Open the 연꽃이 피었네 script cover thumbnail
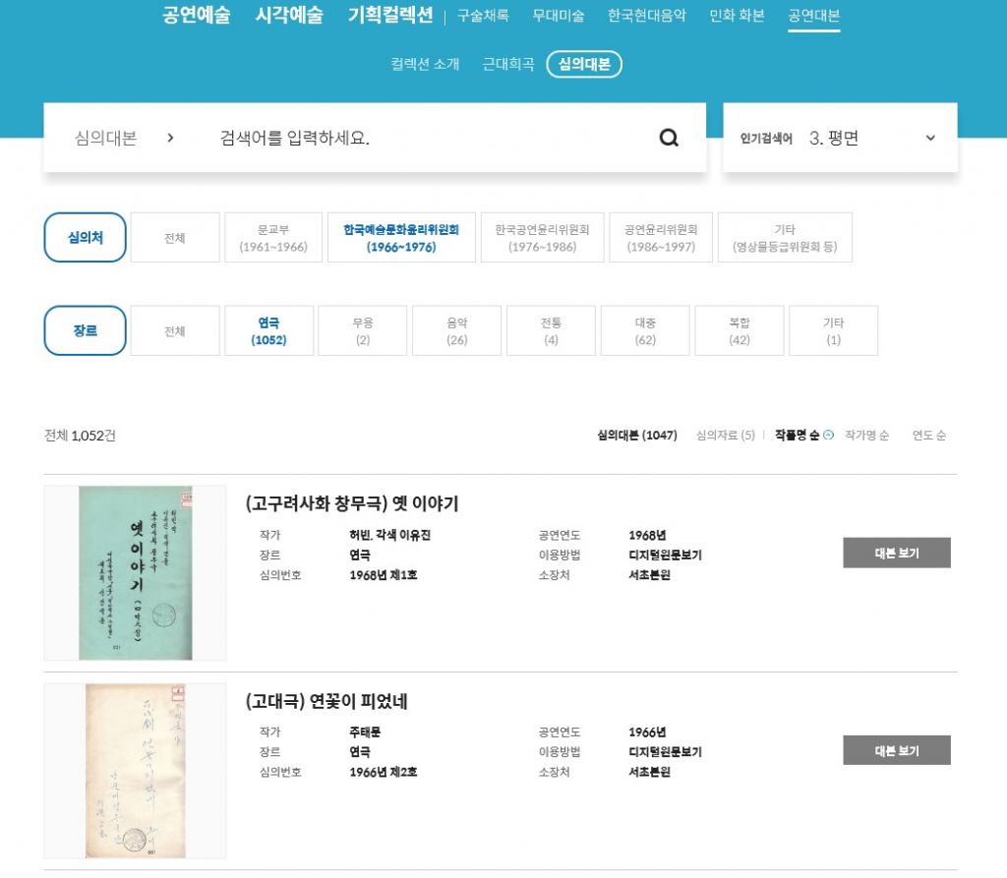The image size is (1007, 878). (135, 771)
